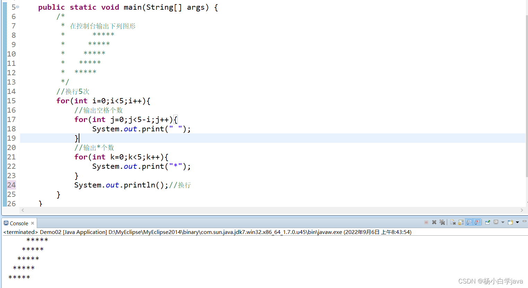Toggle show console on standard error change
Viewport: 528px width, 288px height.
(x=477, y=222)
